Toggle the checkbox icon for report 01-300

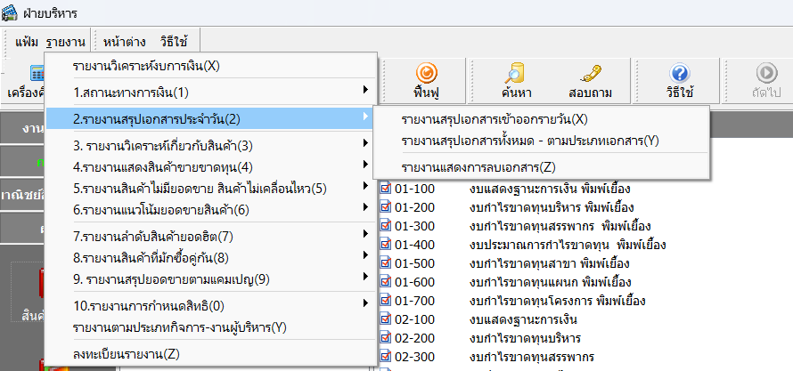click(386, 226)
